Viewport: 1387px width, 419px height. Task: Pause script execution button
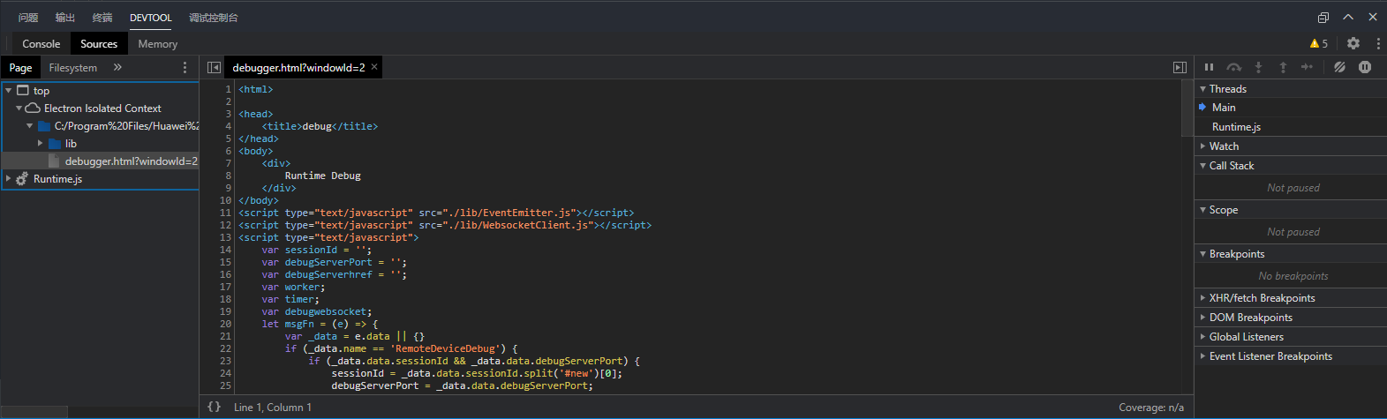1209,67
